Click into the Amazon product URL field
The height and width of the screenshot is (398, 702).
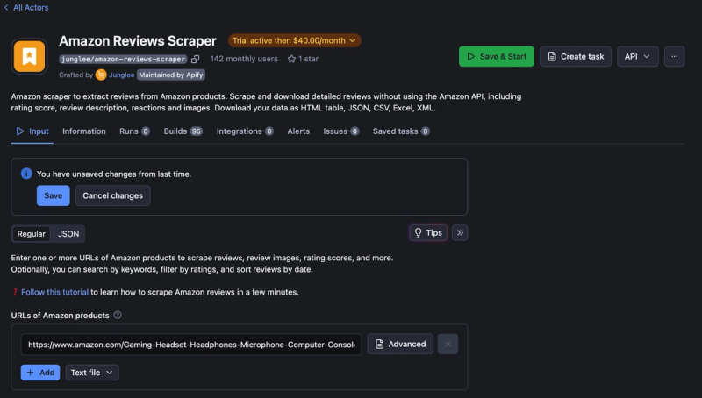[x=190, y=345]
